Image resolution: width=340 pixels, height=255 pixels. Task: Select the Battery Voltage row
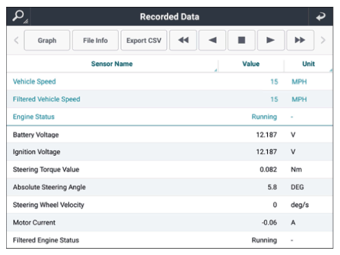click(170, 134)
